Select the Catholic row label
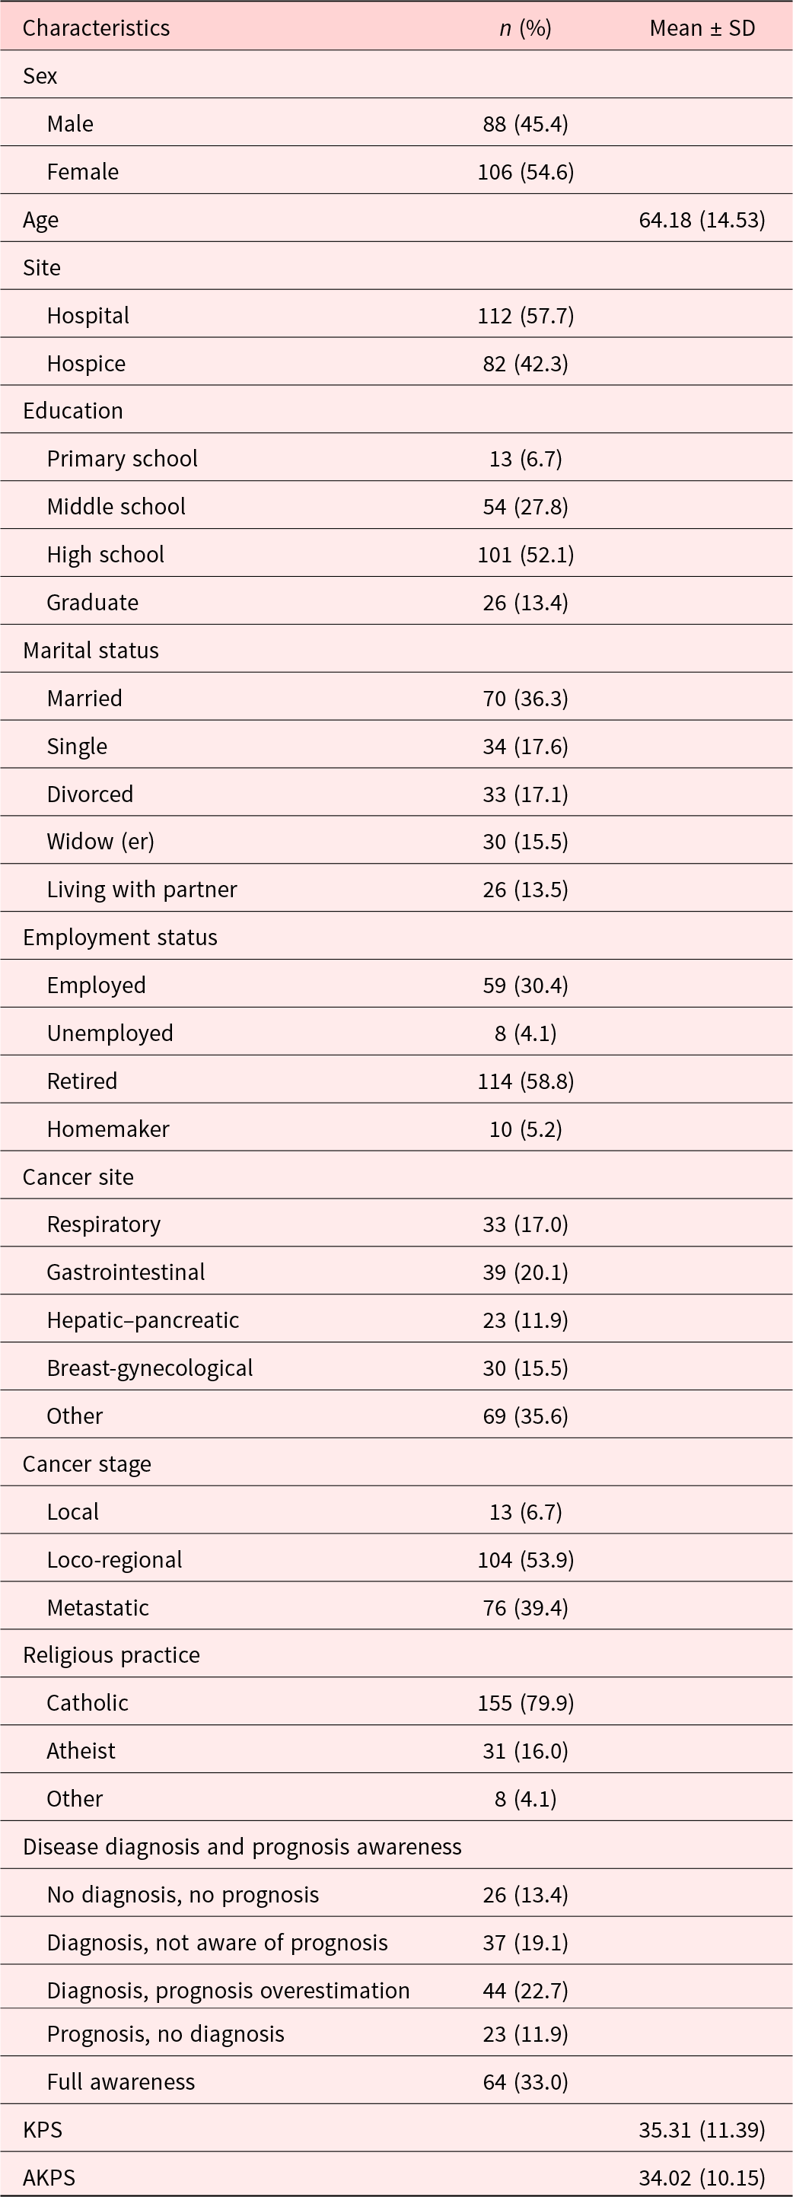Viewport: 793px width, 2197px height. point(88,1703)
